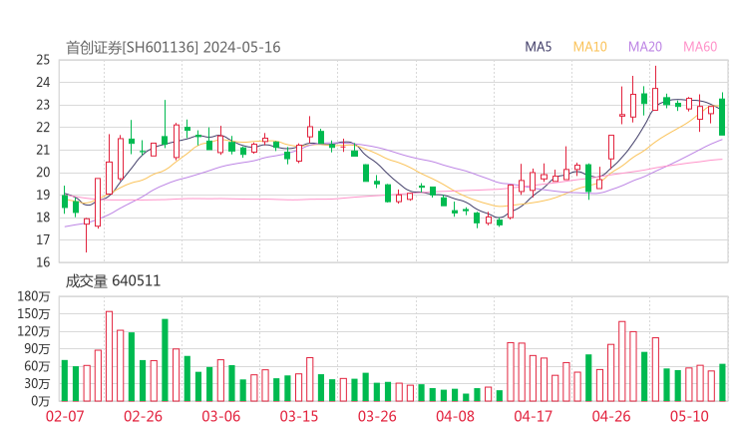Click the price axis value 22
Screen dimensions: 738x439
pos(43,127)
